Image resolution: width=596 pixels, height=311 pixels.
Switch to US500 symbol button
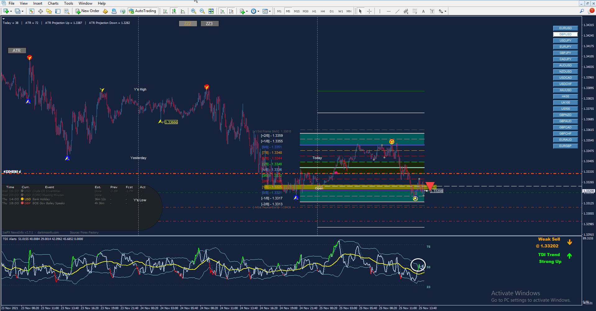[565, 109]
